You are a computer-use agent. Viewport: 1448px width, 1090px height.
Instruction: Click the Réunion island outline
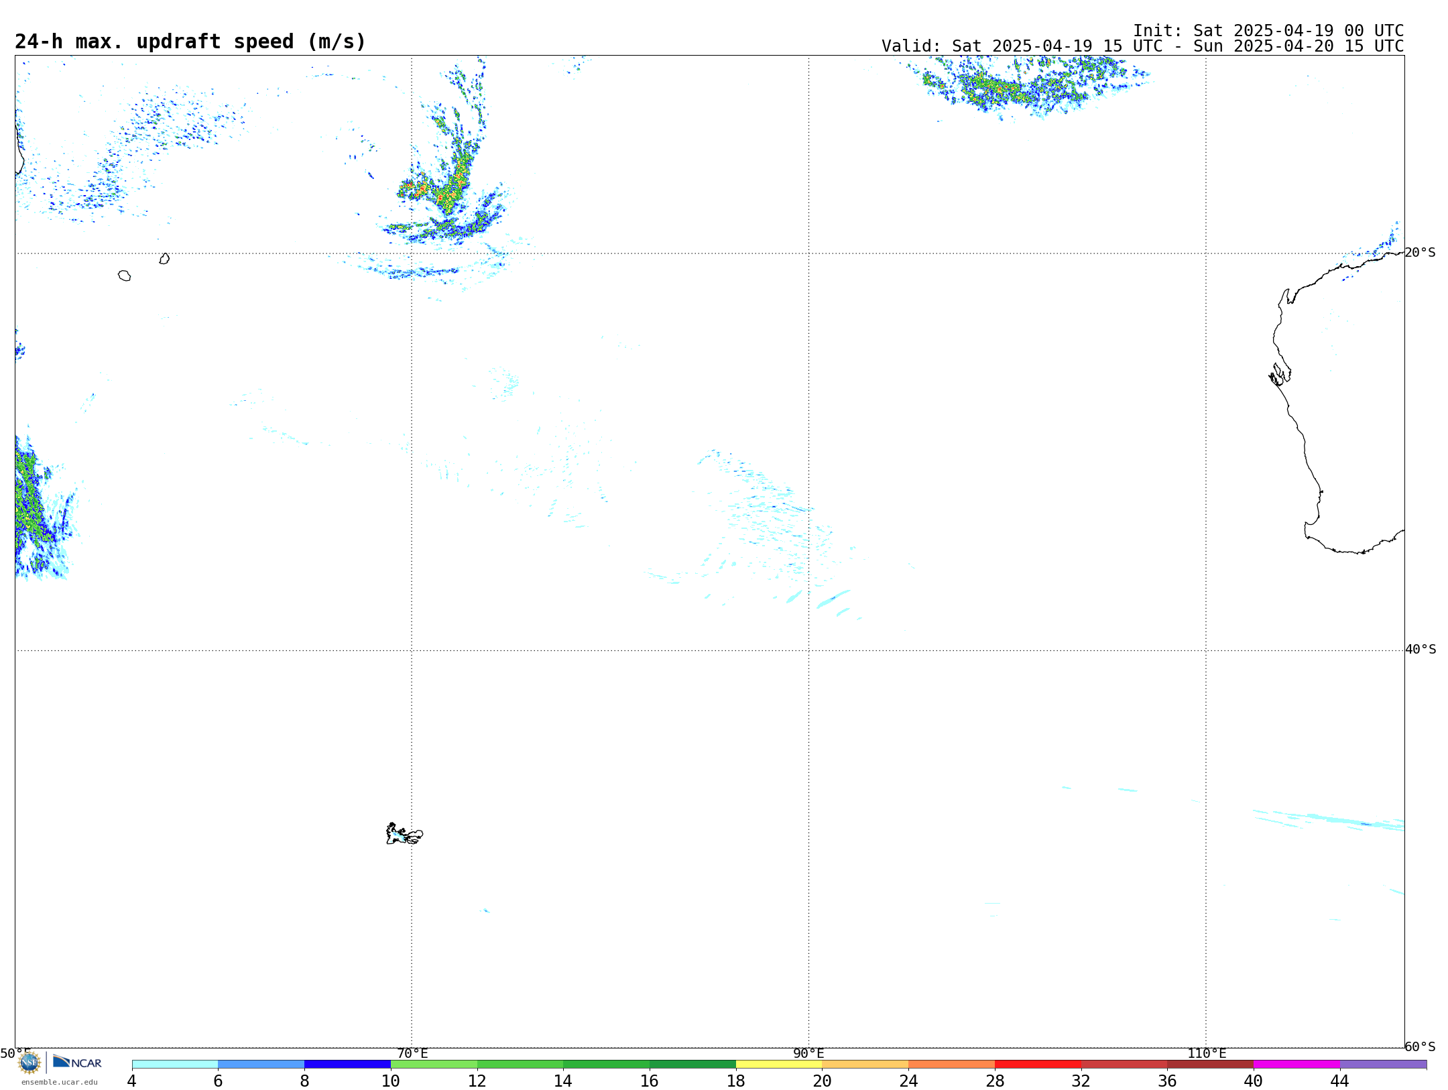124,276
